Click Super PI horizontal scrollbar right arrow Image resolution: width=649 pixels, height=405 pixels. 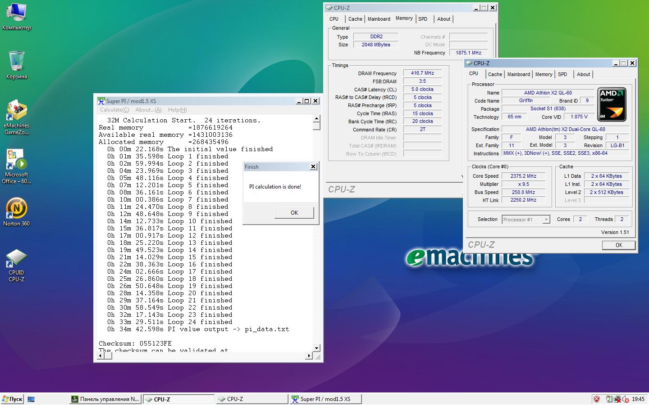point(309,355)
